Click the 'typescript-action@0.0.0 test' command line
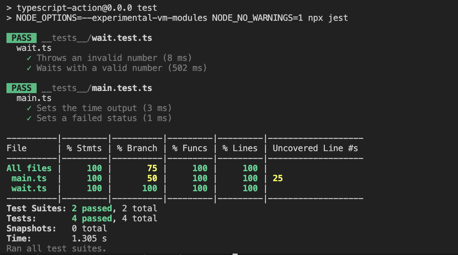The width and height of the screenshot is (458, 255). [82, 8]
